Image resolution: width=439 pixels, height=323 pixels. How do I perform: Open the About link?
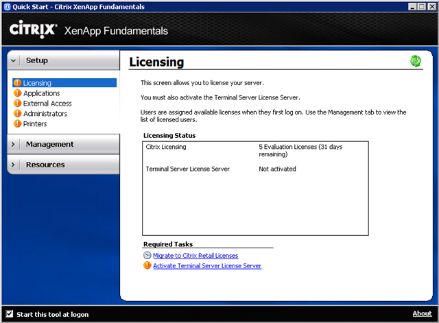pos(422,313)
